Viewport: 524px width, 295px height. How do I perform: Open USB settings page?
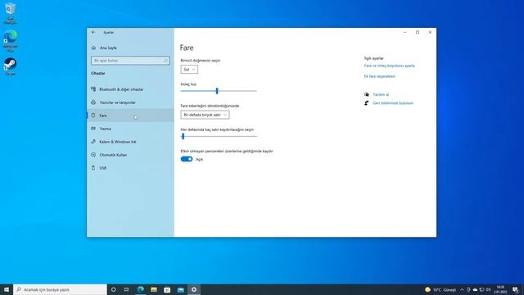click(130, 168)
